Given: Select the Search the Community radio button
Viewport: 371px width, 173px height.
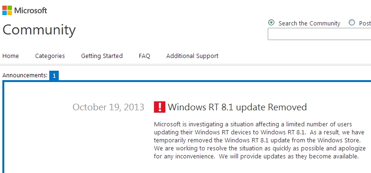Looking at the screenshot, I should click(271, 23).
